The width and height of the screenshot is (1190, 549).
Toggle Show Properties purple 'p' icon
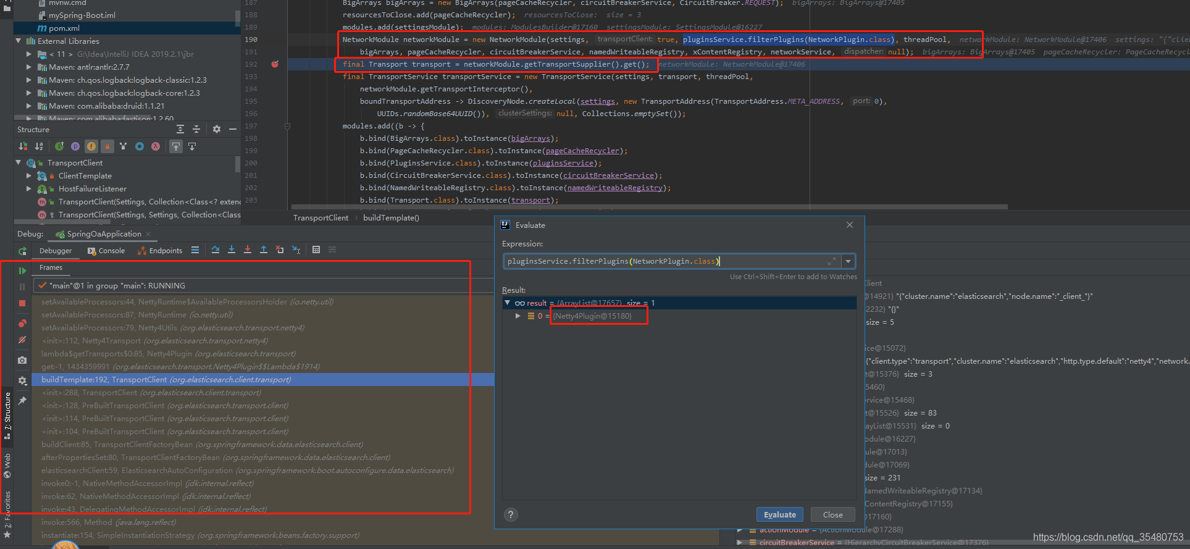point(75,146)
